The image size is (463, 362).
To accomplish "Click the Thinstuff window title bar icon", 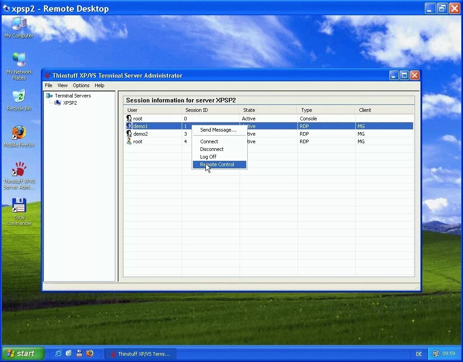I will [x=48, y=75].
